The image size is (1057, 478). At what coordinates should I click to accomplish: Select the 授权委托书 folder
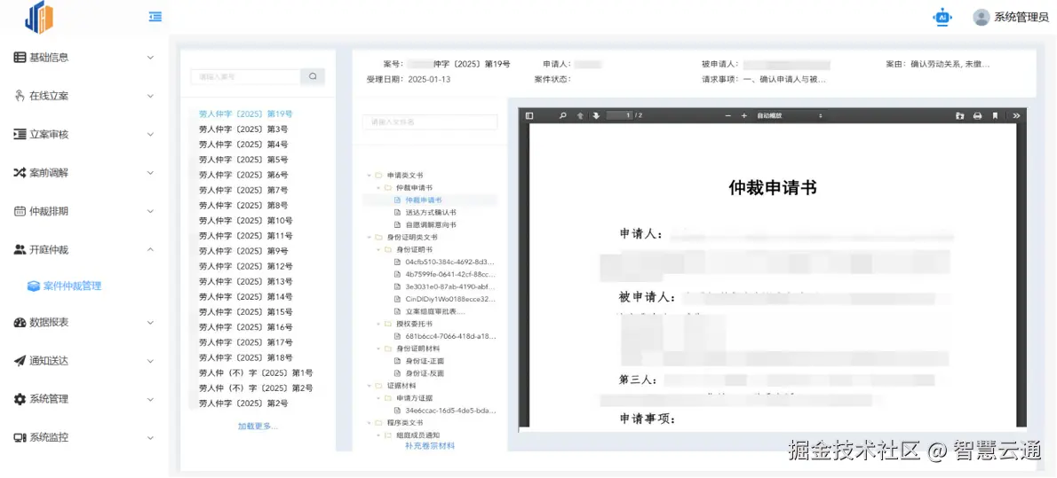pyautogui.click(x=414, y=324)
